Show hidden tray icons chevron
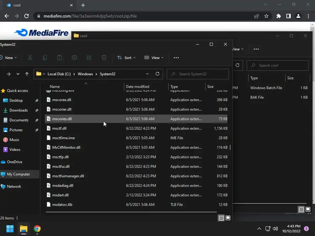 pos(259,229)
